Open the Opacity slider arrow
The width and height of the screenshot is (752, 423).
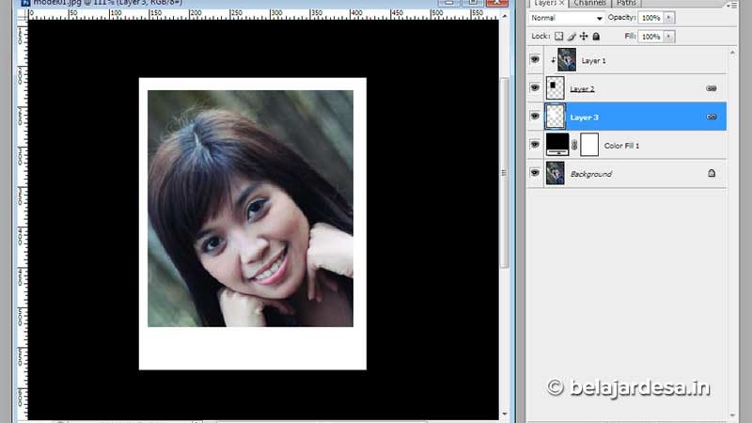(x=669, y=18)
